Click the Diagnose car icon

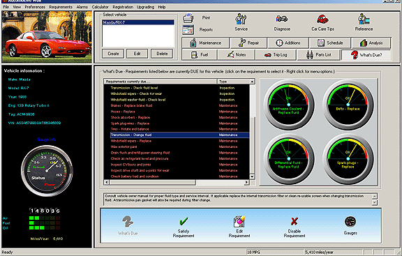tap(282, 19)
